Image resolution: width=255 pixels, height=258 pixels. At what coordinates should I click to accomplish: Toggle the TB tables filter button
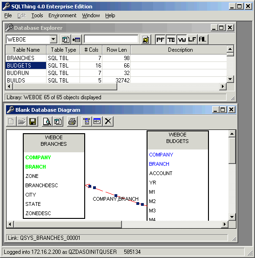point(171,40)
